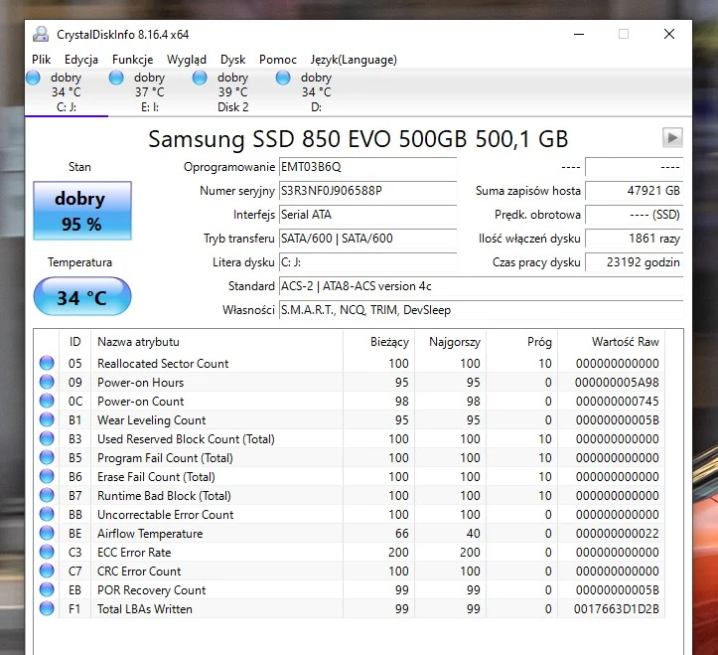Select the Disk 2 status orb
Viewport: 718px width, 655px height.
(201, 78)
